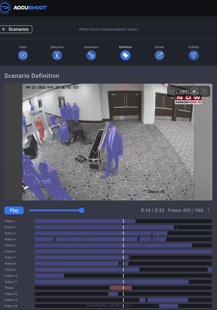Click the Scenario Definition heading
Screen dimensions: 217x310
(x=32, y=76)
